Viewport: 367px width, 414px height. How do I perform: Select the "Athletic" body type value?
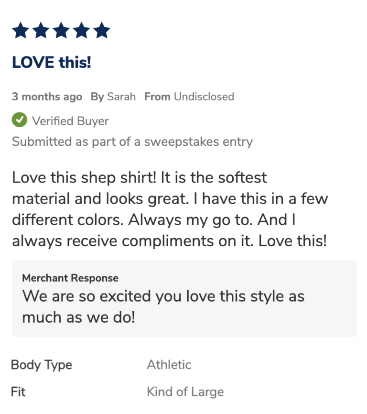(169, 365)
